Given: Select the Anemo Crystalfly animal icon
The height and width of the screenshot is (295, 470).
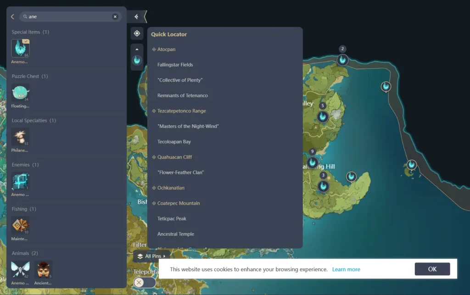Looking at the screenshot, I should pyautogui.click(x=20, y=270).
